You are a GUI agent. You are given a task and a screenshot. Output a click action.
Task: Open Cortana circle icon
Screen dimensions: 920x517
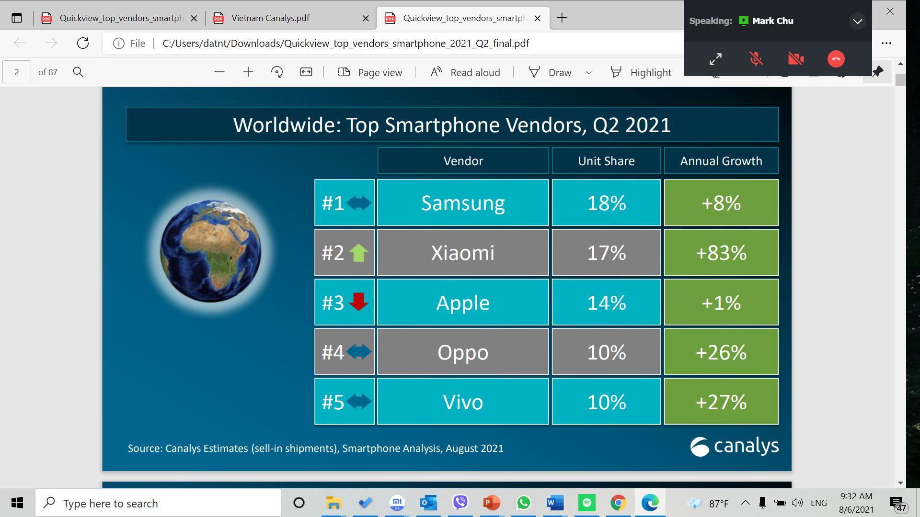click(x=299, y=503)
